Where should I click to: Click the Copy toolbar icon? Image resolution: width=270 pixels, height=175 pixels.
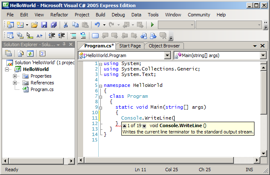coord(75,25)
